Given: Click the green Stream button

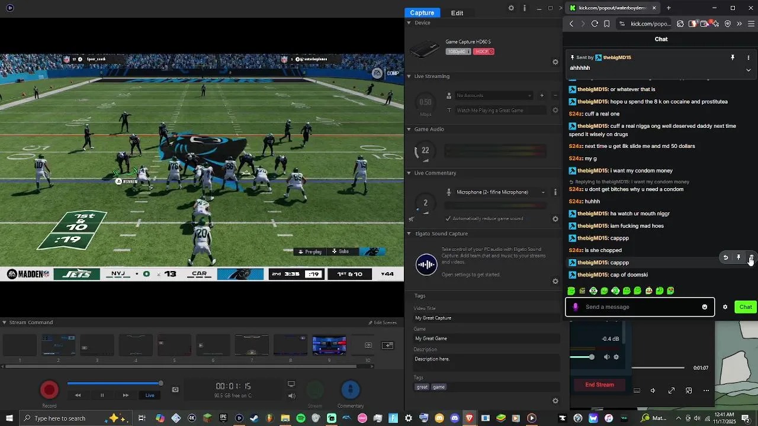Looking at the screenshot, I should (315, 390).
